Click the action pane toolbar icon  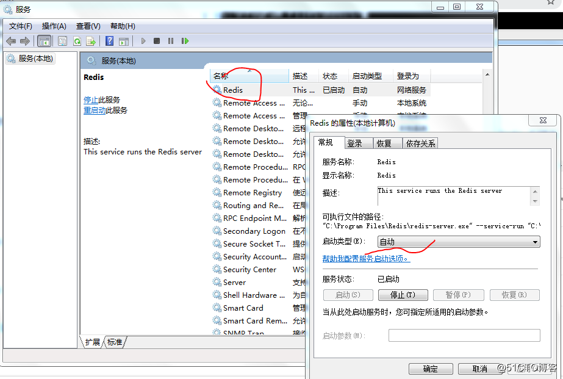click(124, 41)
